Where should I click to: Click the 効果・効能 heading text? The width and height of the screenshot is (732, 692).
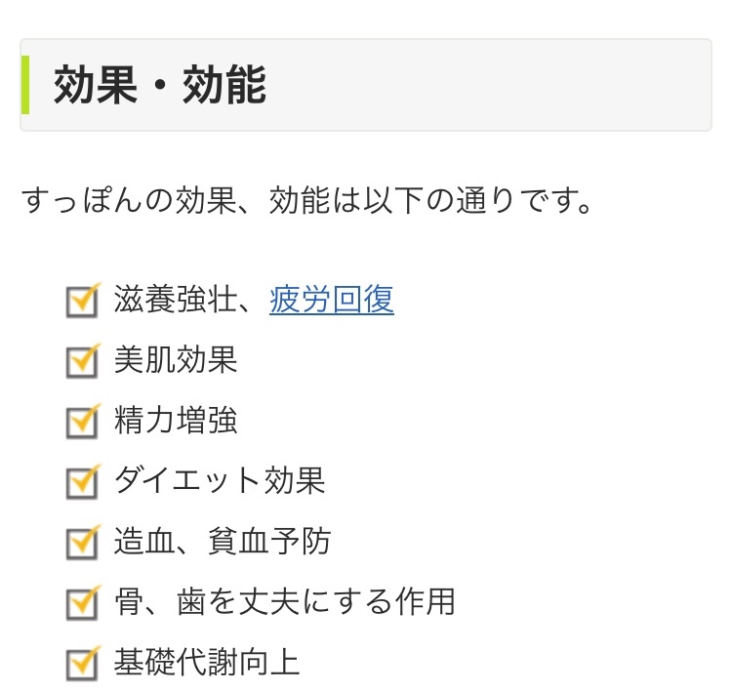coord(159,86)
